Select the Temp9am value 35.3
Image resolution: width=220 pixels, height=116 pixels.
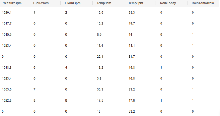pyautogui.click(x=100, y=90)
